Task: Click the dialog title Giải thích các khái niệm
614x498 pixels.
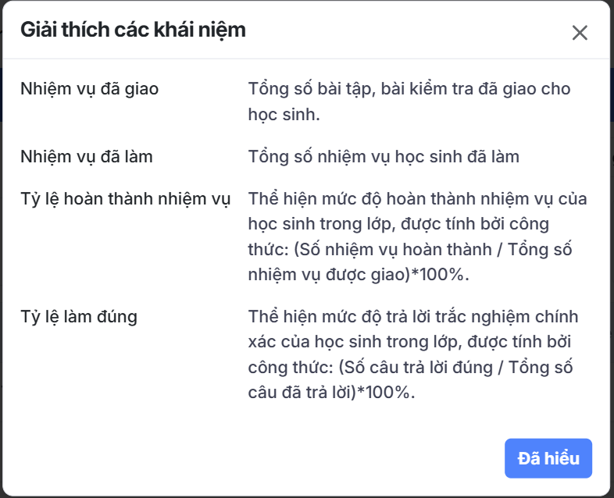Action: 133,30
